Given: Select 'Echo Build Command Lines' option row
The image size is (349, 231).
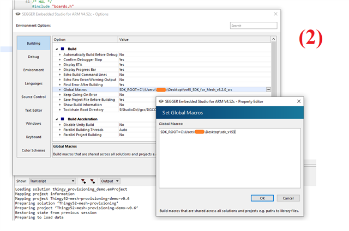Looking at the screenshot, I should tap(162, 75).
